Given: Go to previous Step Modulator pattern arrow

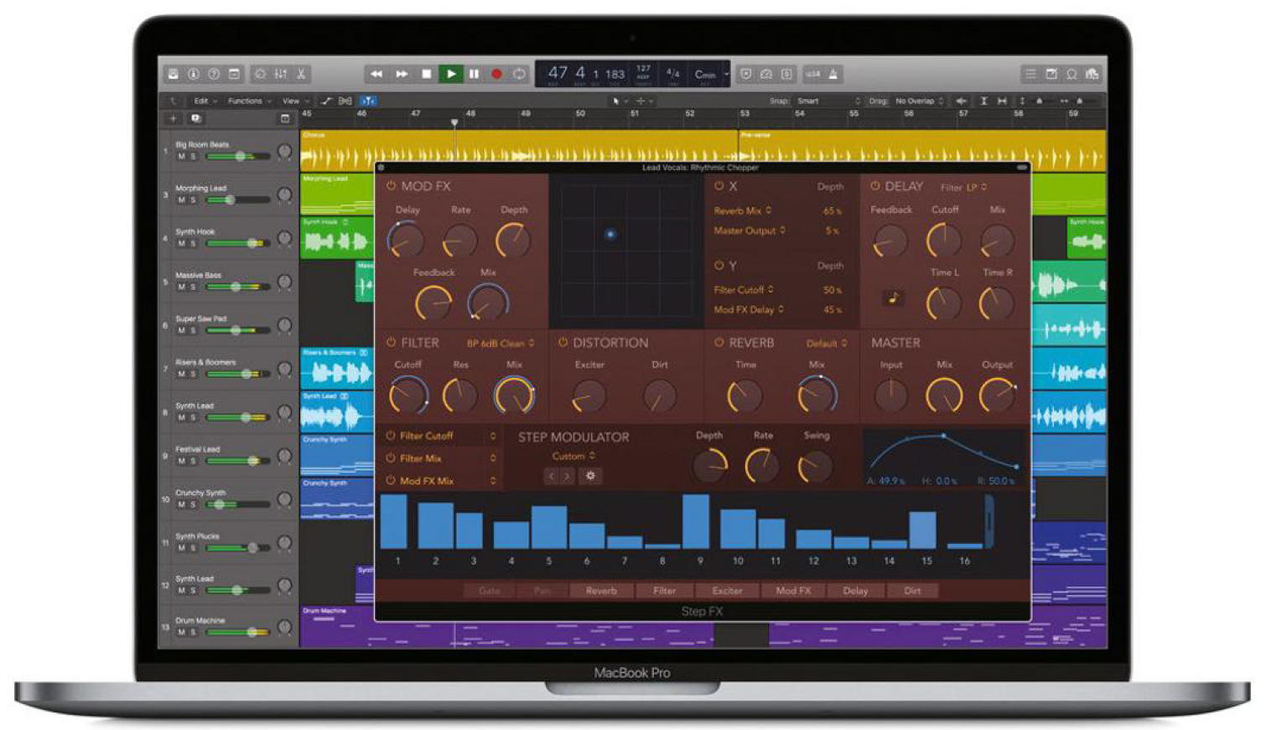Looking at the screenshot, I should [551, 475].
